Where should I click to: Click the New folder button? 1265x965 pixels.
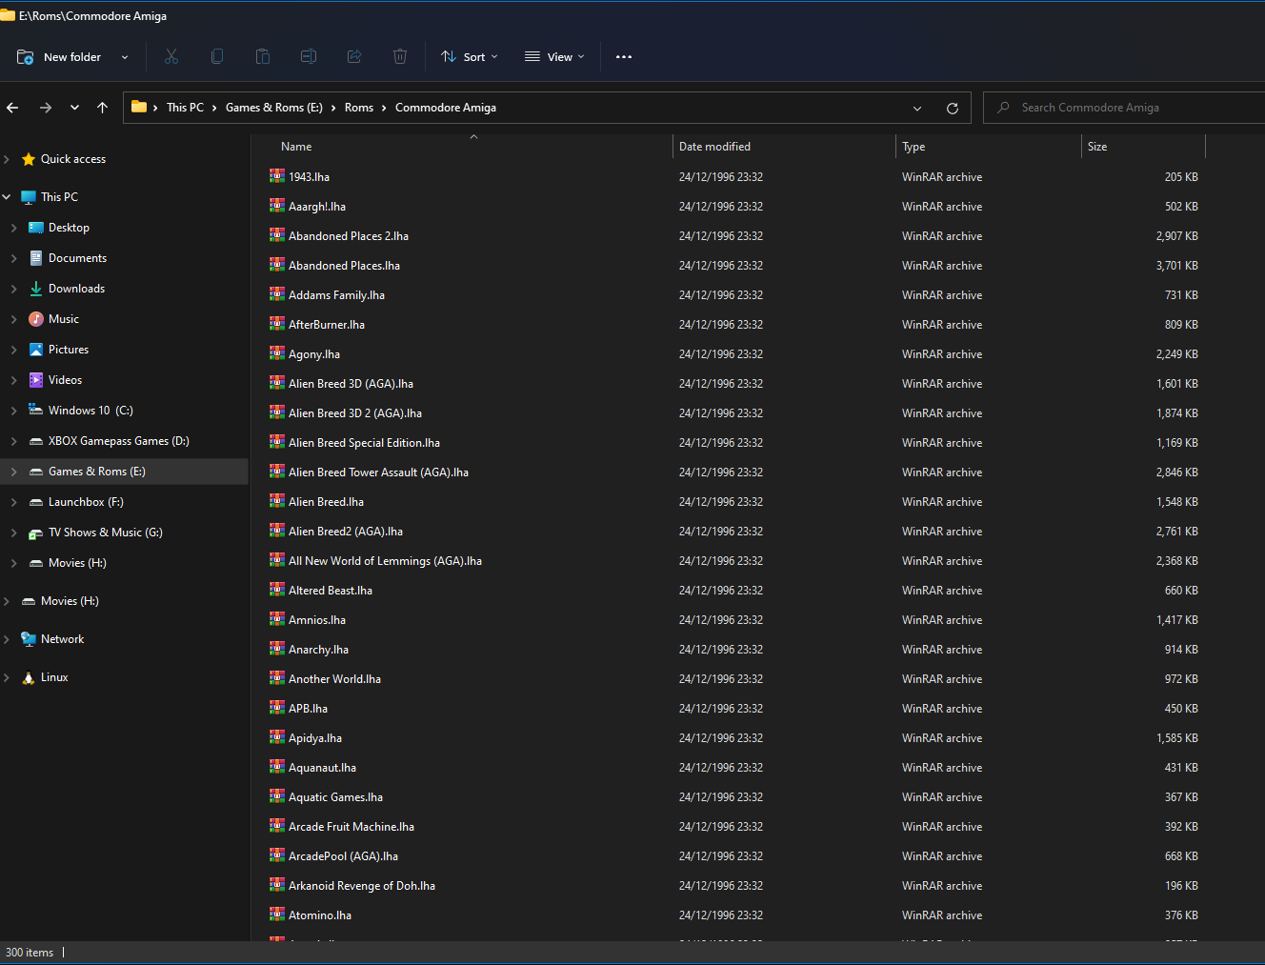(x=60, y=57)
